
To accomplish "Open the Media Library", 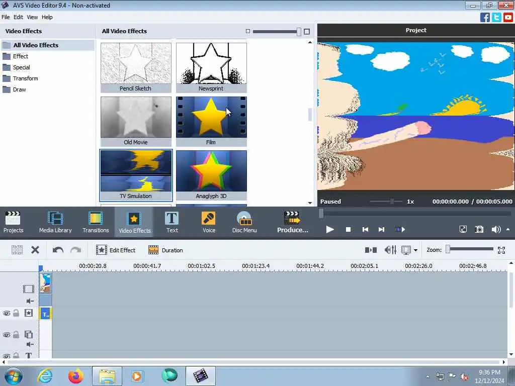I will coord(55,222).
